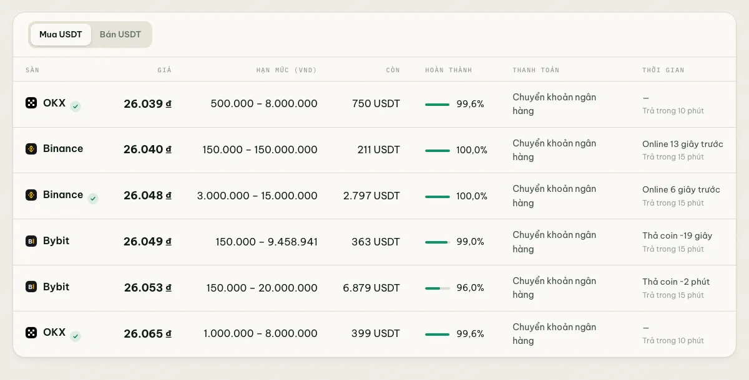
Task: Click the 750 USDT remaining amount
Action: tap(376, 104)
